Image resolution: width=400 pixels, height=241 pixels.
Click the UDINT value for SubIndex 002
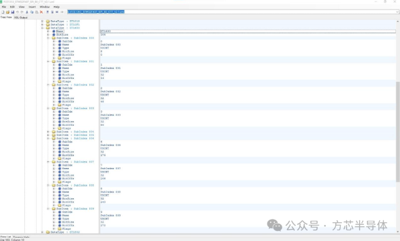click(105, 95)
